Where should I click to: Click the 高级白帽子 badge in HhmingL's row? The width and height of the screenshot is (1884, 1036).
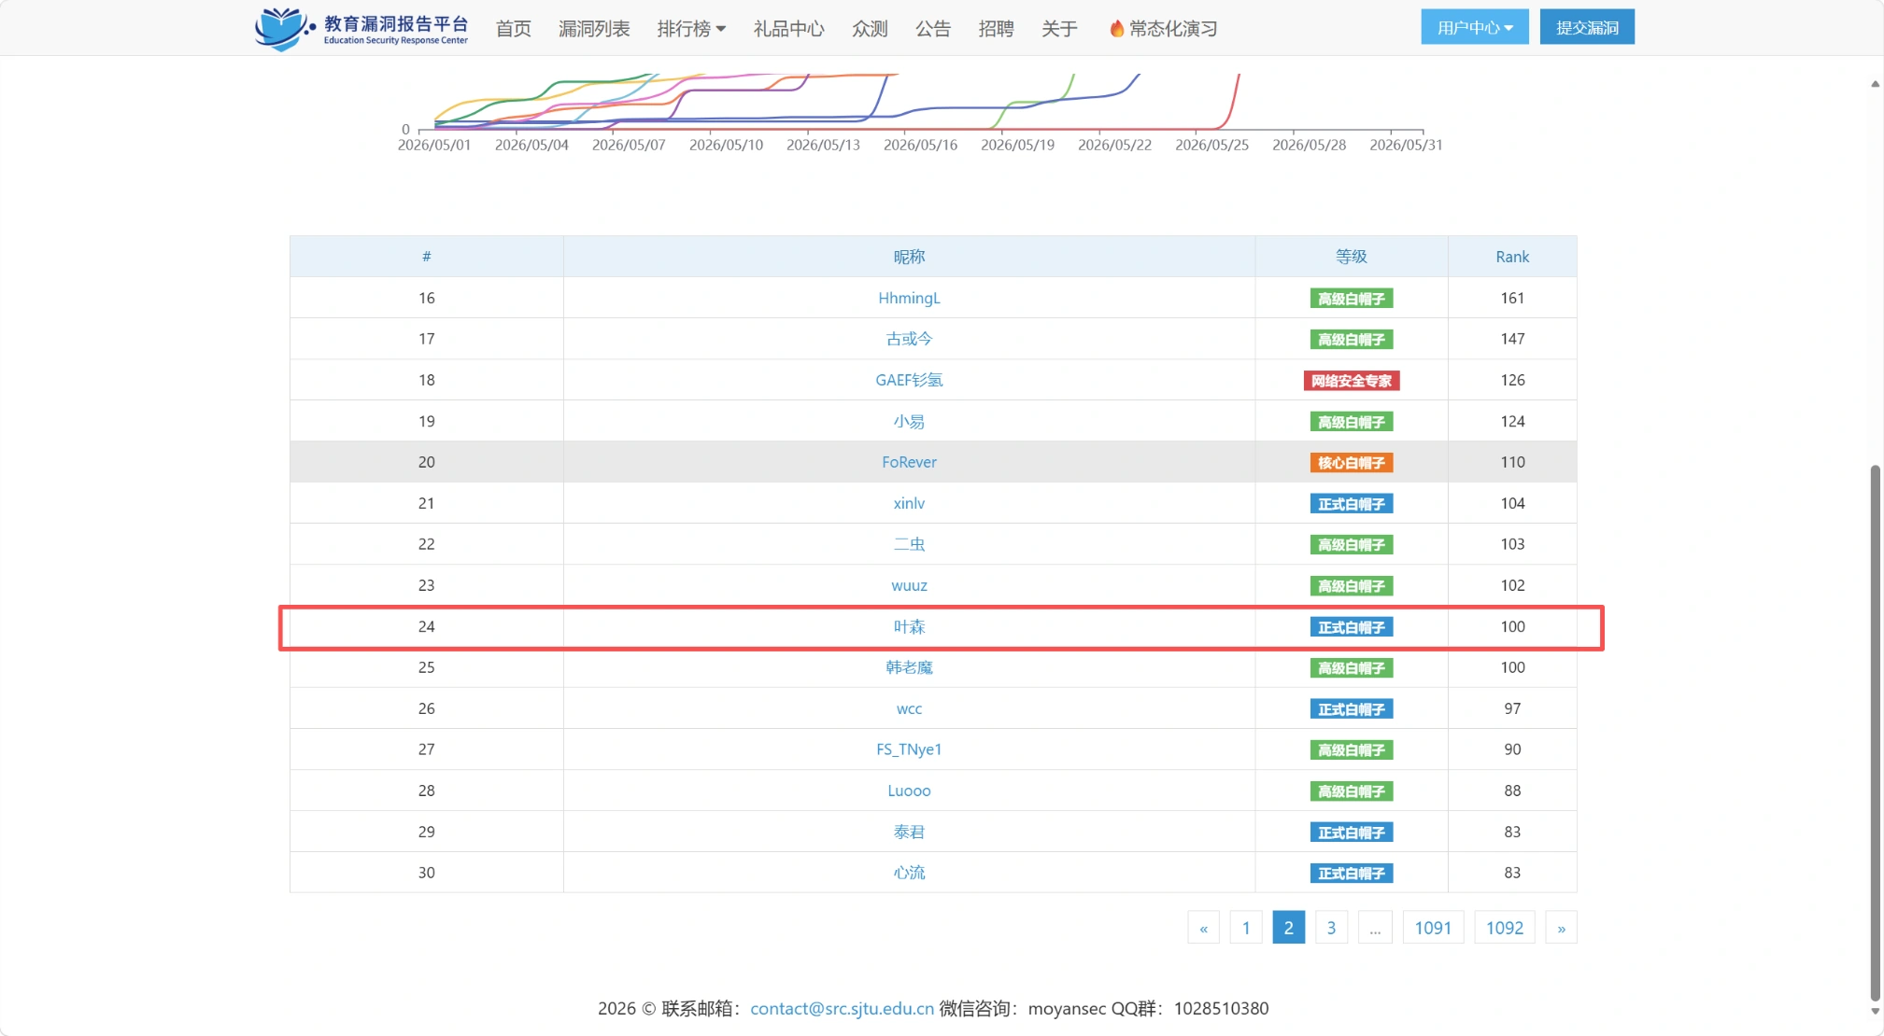coord(1351,299)
